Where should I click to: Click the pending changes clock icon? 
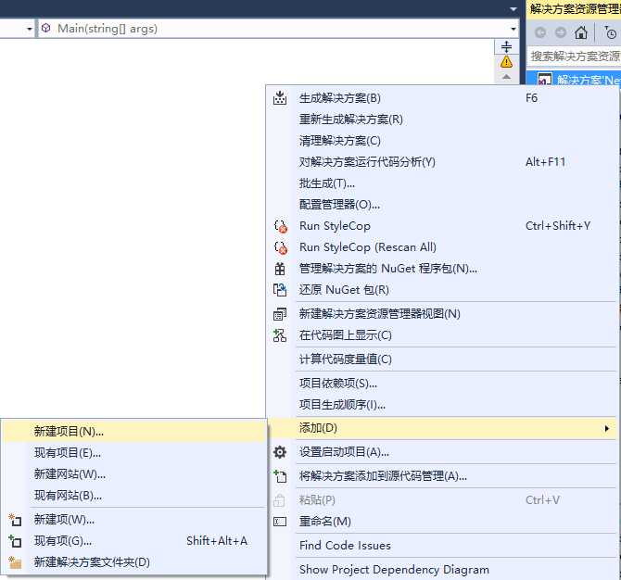pos(610,32)
